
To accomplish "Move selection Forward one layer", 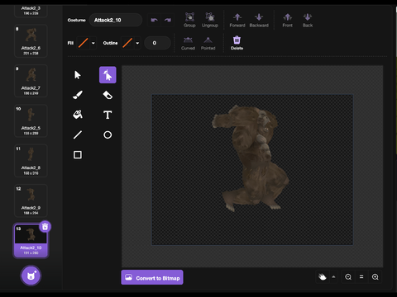I will (x=237, y=20).
